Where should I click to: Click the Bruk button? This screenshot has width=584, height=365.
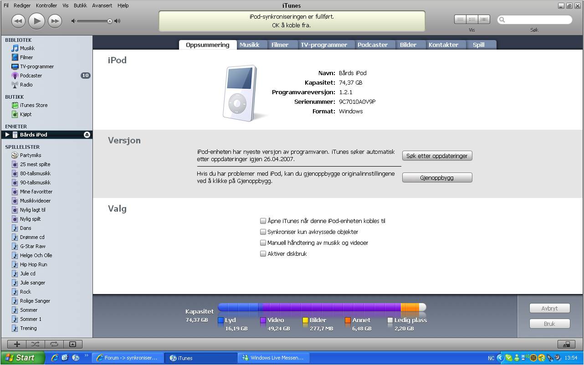(x=549, y=324)
